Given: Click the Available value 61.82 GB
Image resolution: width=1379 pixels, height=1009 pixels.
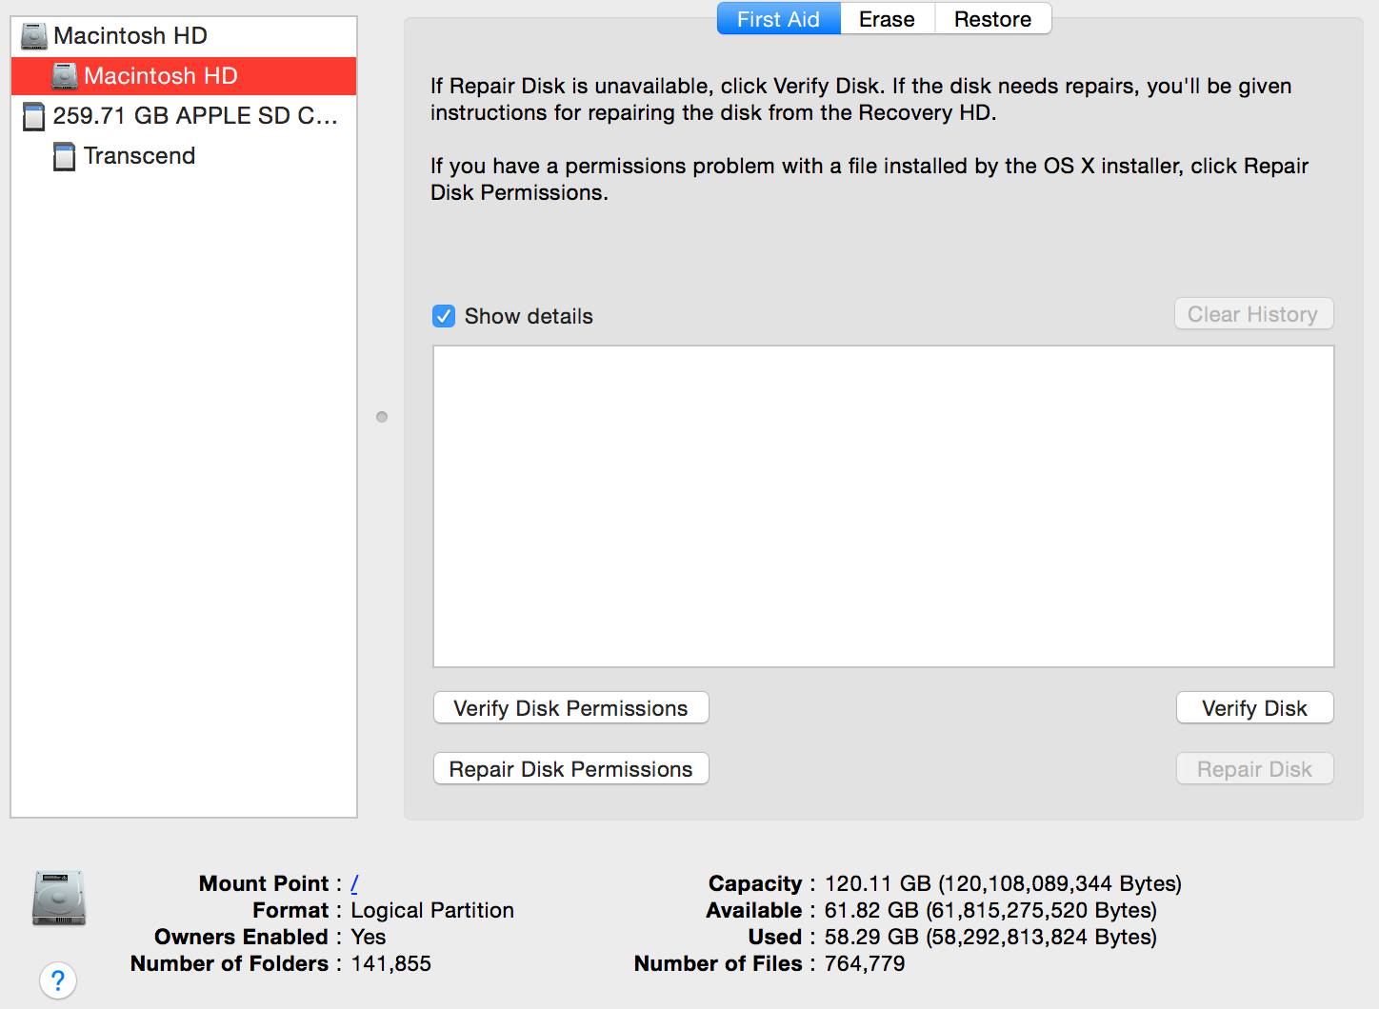Looking at the screenshot, I should pyautogui.click(x=990, y=910).
